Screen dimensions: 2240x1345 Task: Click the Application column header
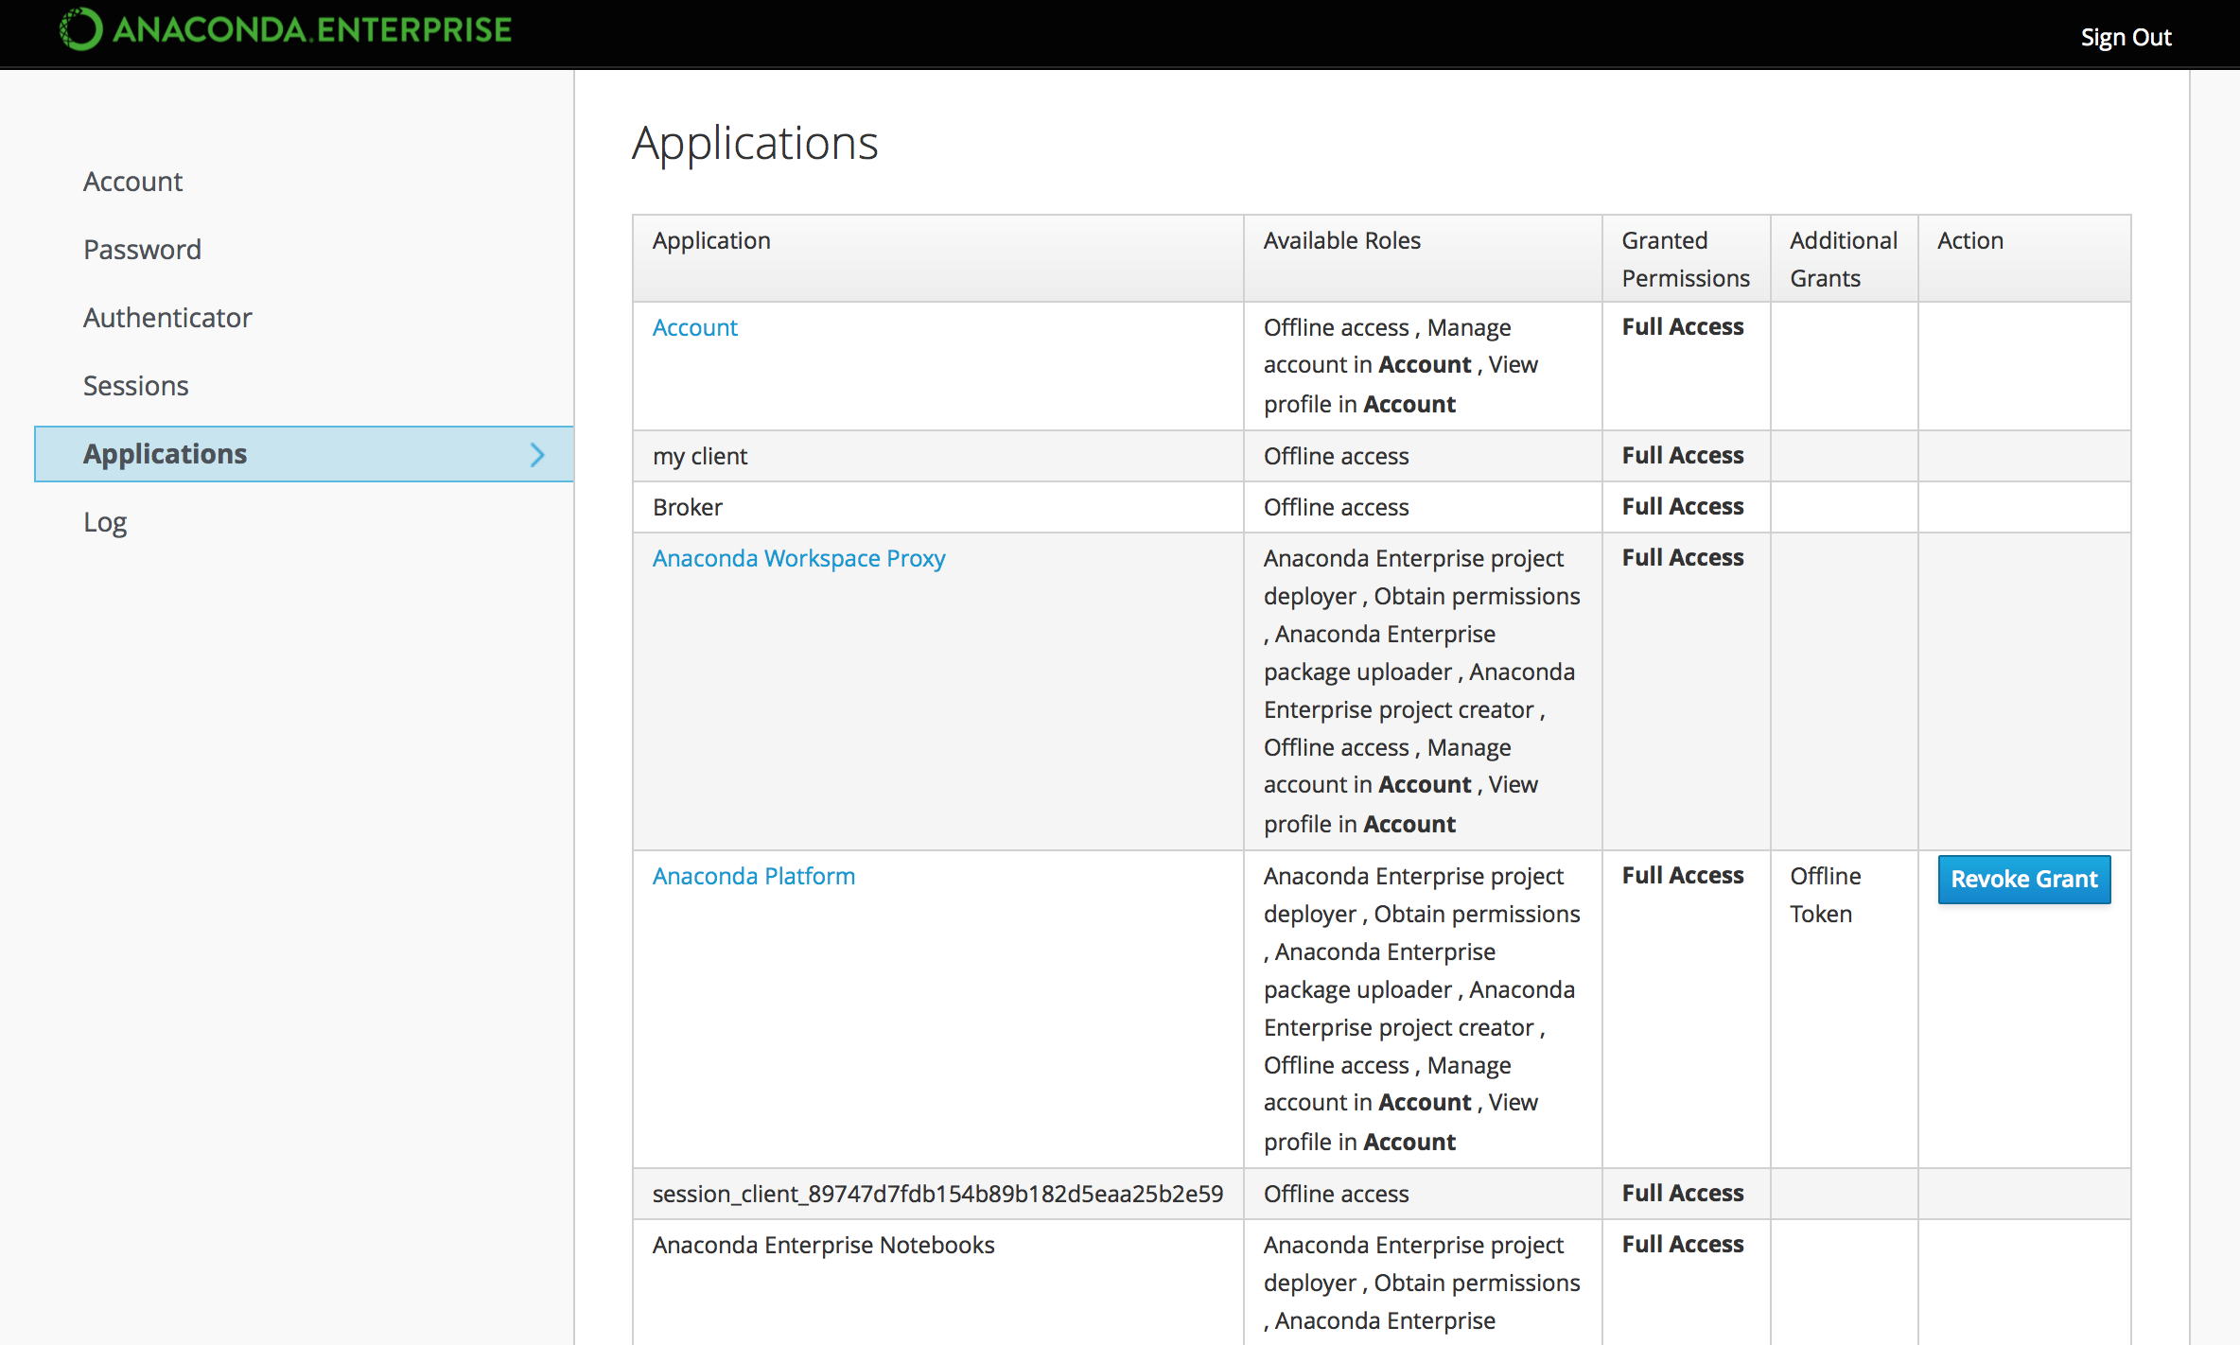click(x=711, y=240)
